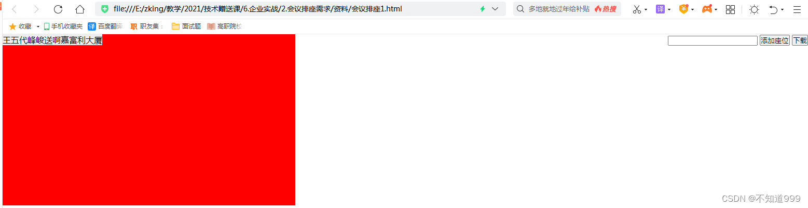Viewport: 808px width, 208px height.
Task: Click the 下载 button
Action: pyautogui.click(x=799, y=41)
